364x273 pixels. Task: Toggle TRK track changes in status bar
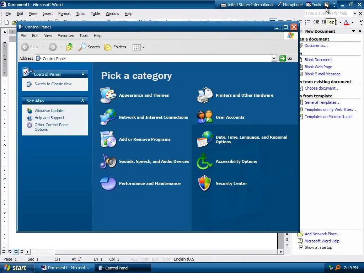(x=145, y=259)
